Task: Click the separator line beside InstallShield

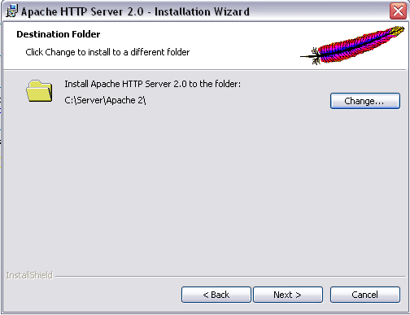Action: 230,277
